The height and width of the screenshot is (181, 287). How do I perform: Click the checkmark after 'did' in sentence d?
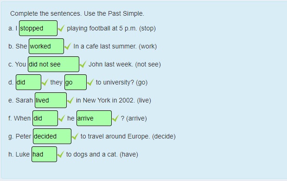pos(45,82)
